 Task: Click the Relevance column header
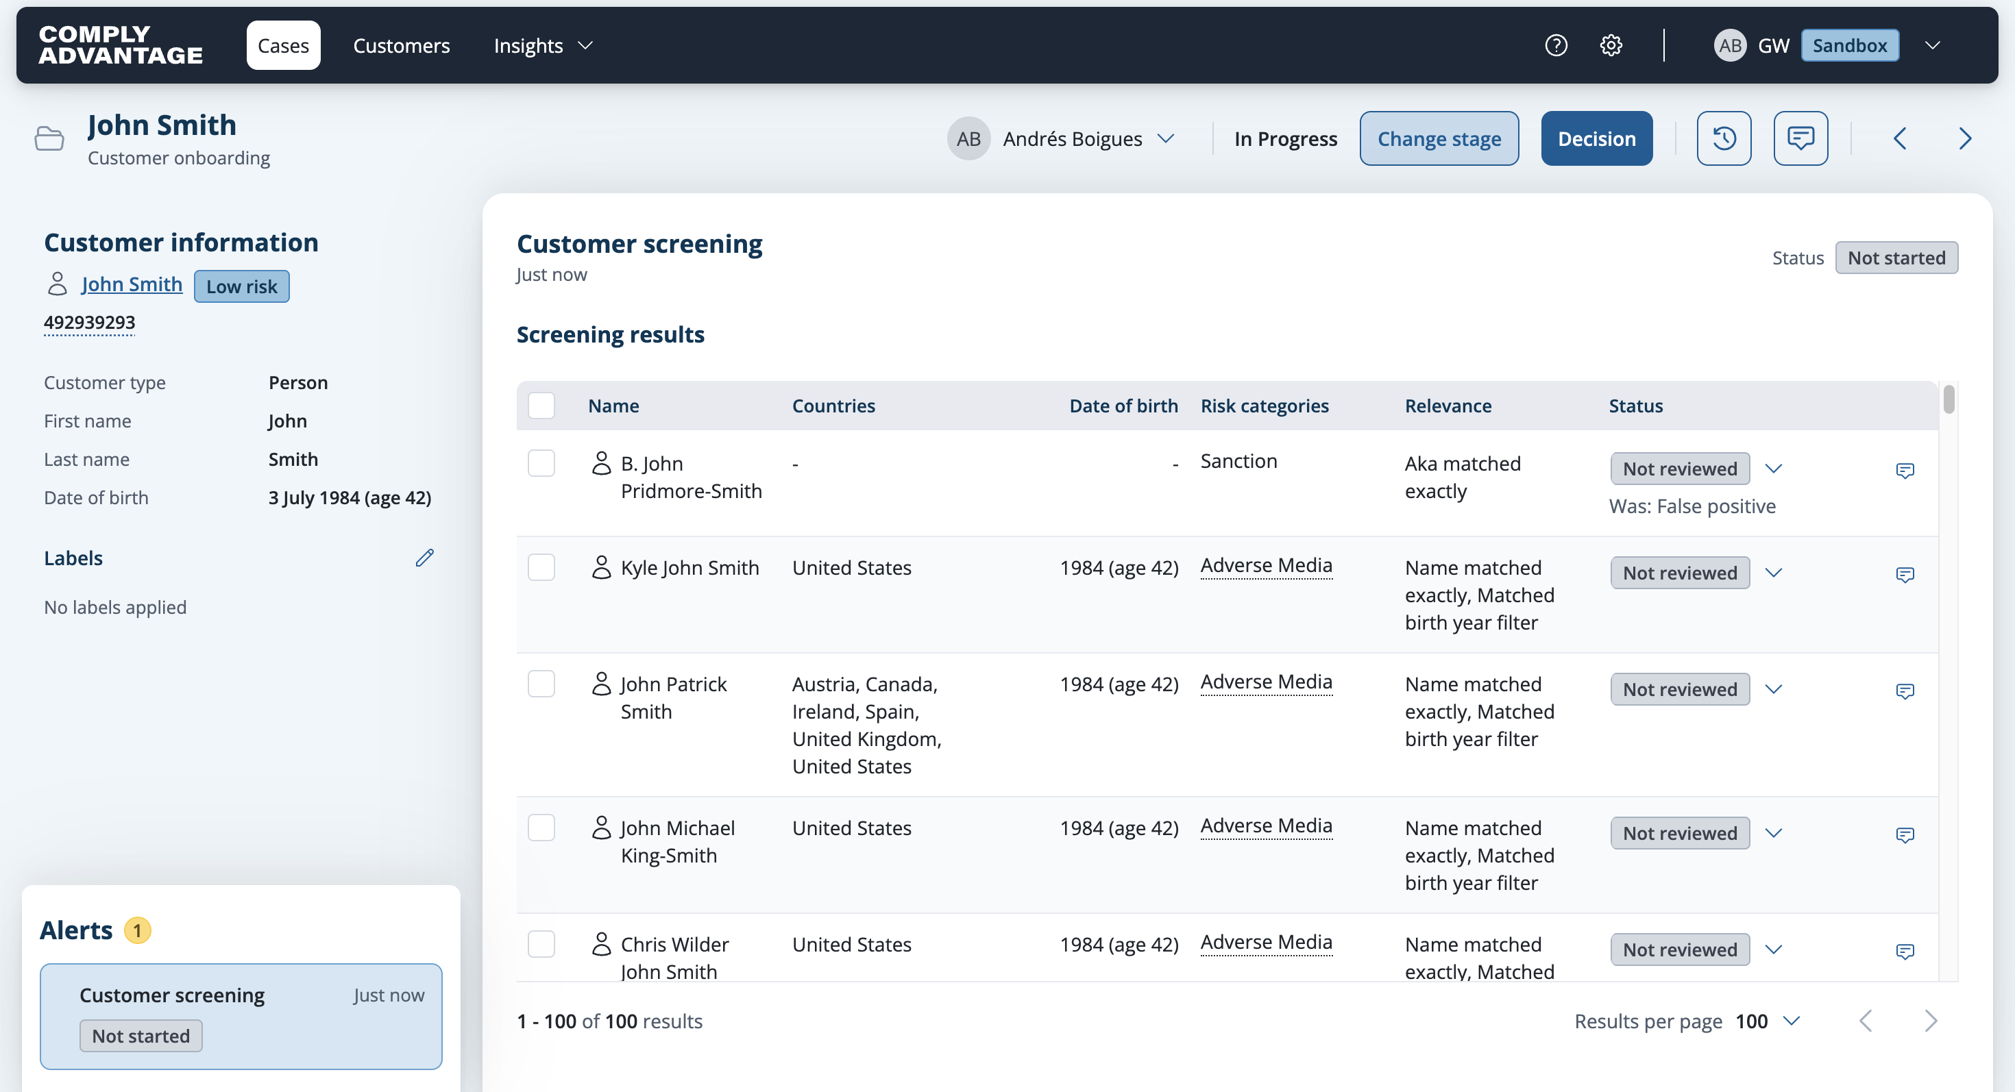coord(1448,406)
